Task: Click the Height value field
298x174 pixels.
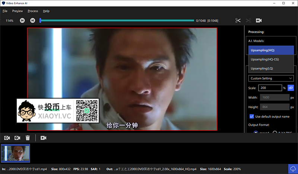Action: click(275, 107)
